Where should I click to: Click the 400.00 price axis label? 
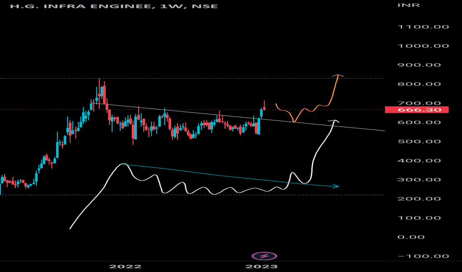pyautogui.click(x=419, y=161)
